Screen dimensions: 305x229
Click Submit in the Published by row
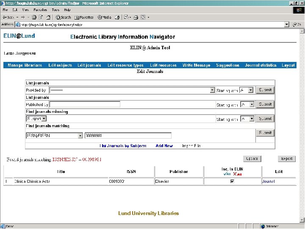tap(265, 104)
